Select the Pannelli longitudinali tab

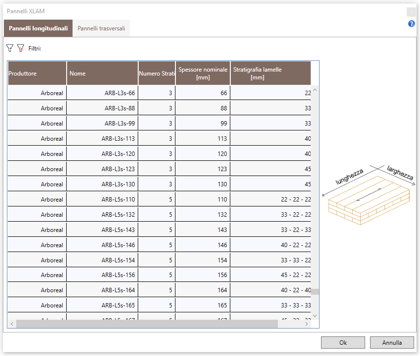38,28
